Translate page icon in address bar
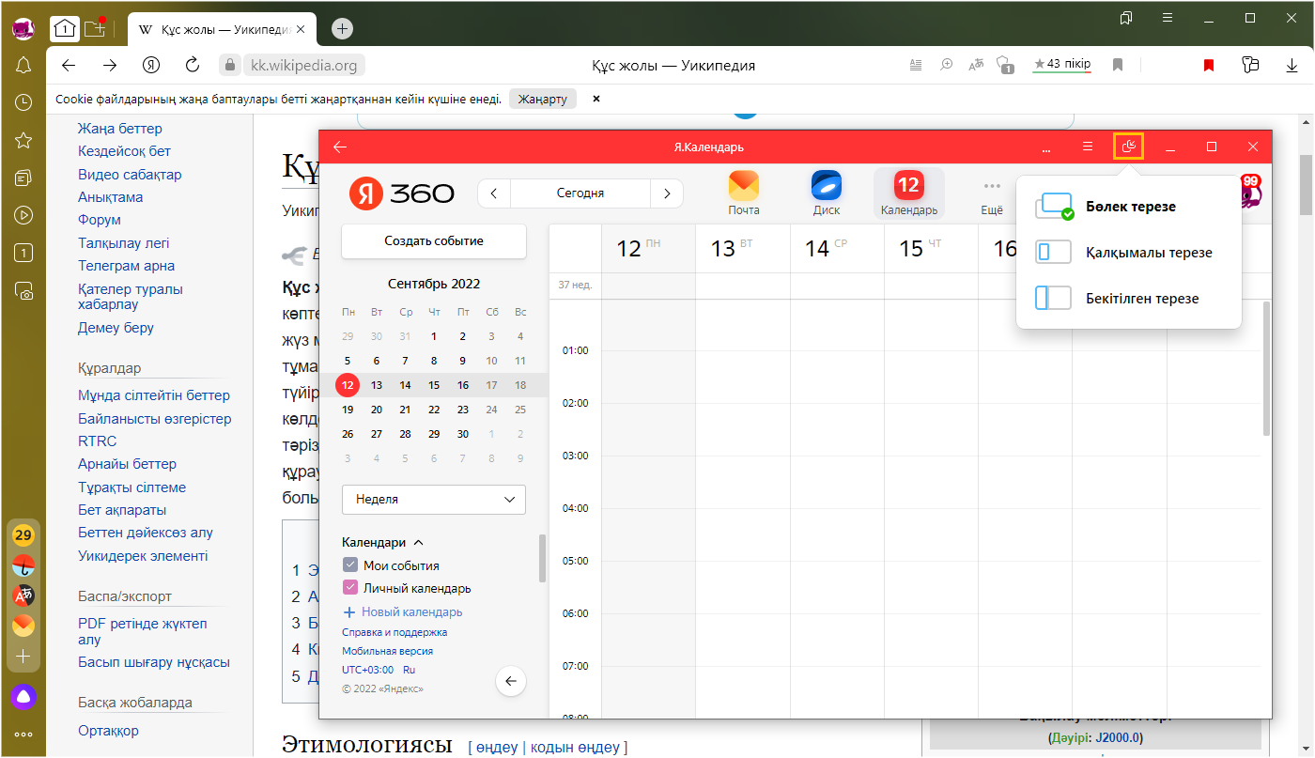1315x758 pixels. pyautogui.click(x=977, y=65)
